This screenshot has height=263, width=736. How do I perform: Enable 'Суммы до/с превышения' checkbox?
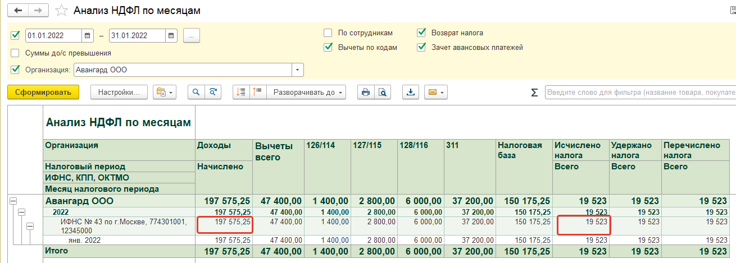pyautogui.click(x=15, y=53)
